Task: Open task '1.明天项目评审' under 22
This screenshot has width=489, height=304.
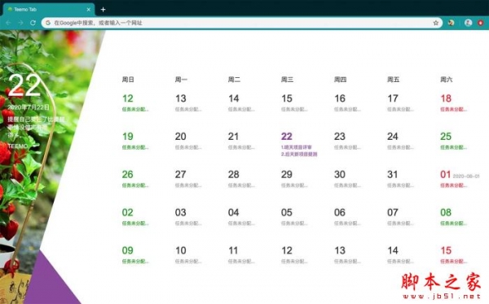Action: [297, 147]
